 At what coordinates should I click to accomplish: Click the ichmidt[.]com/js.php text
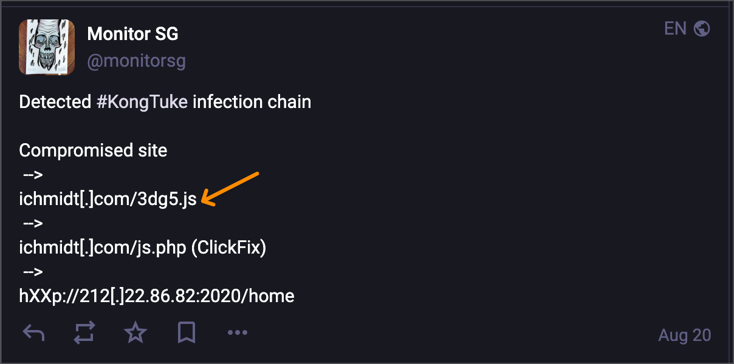(x=102, y=248)
